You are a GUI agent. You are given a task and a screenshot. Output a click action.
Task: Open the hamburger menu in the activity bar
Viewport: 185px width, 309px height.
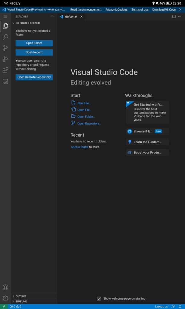coord(5,17)
